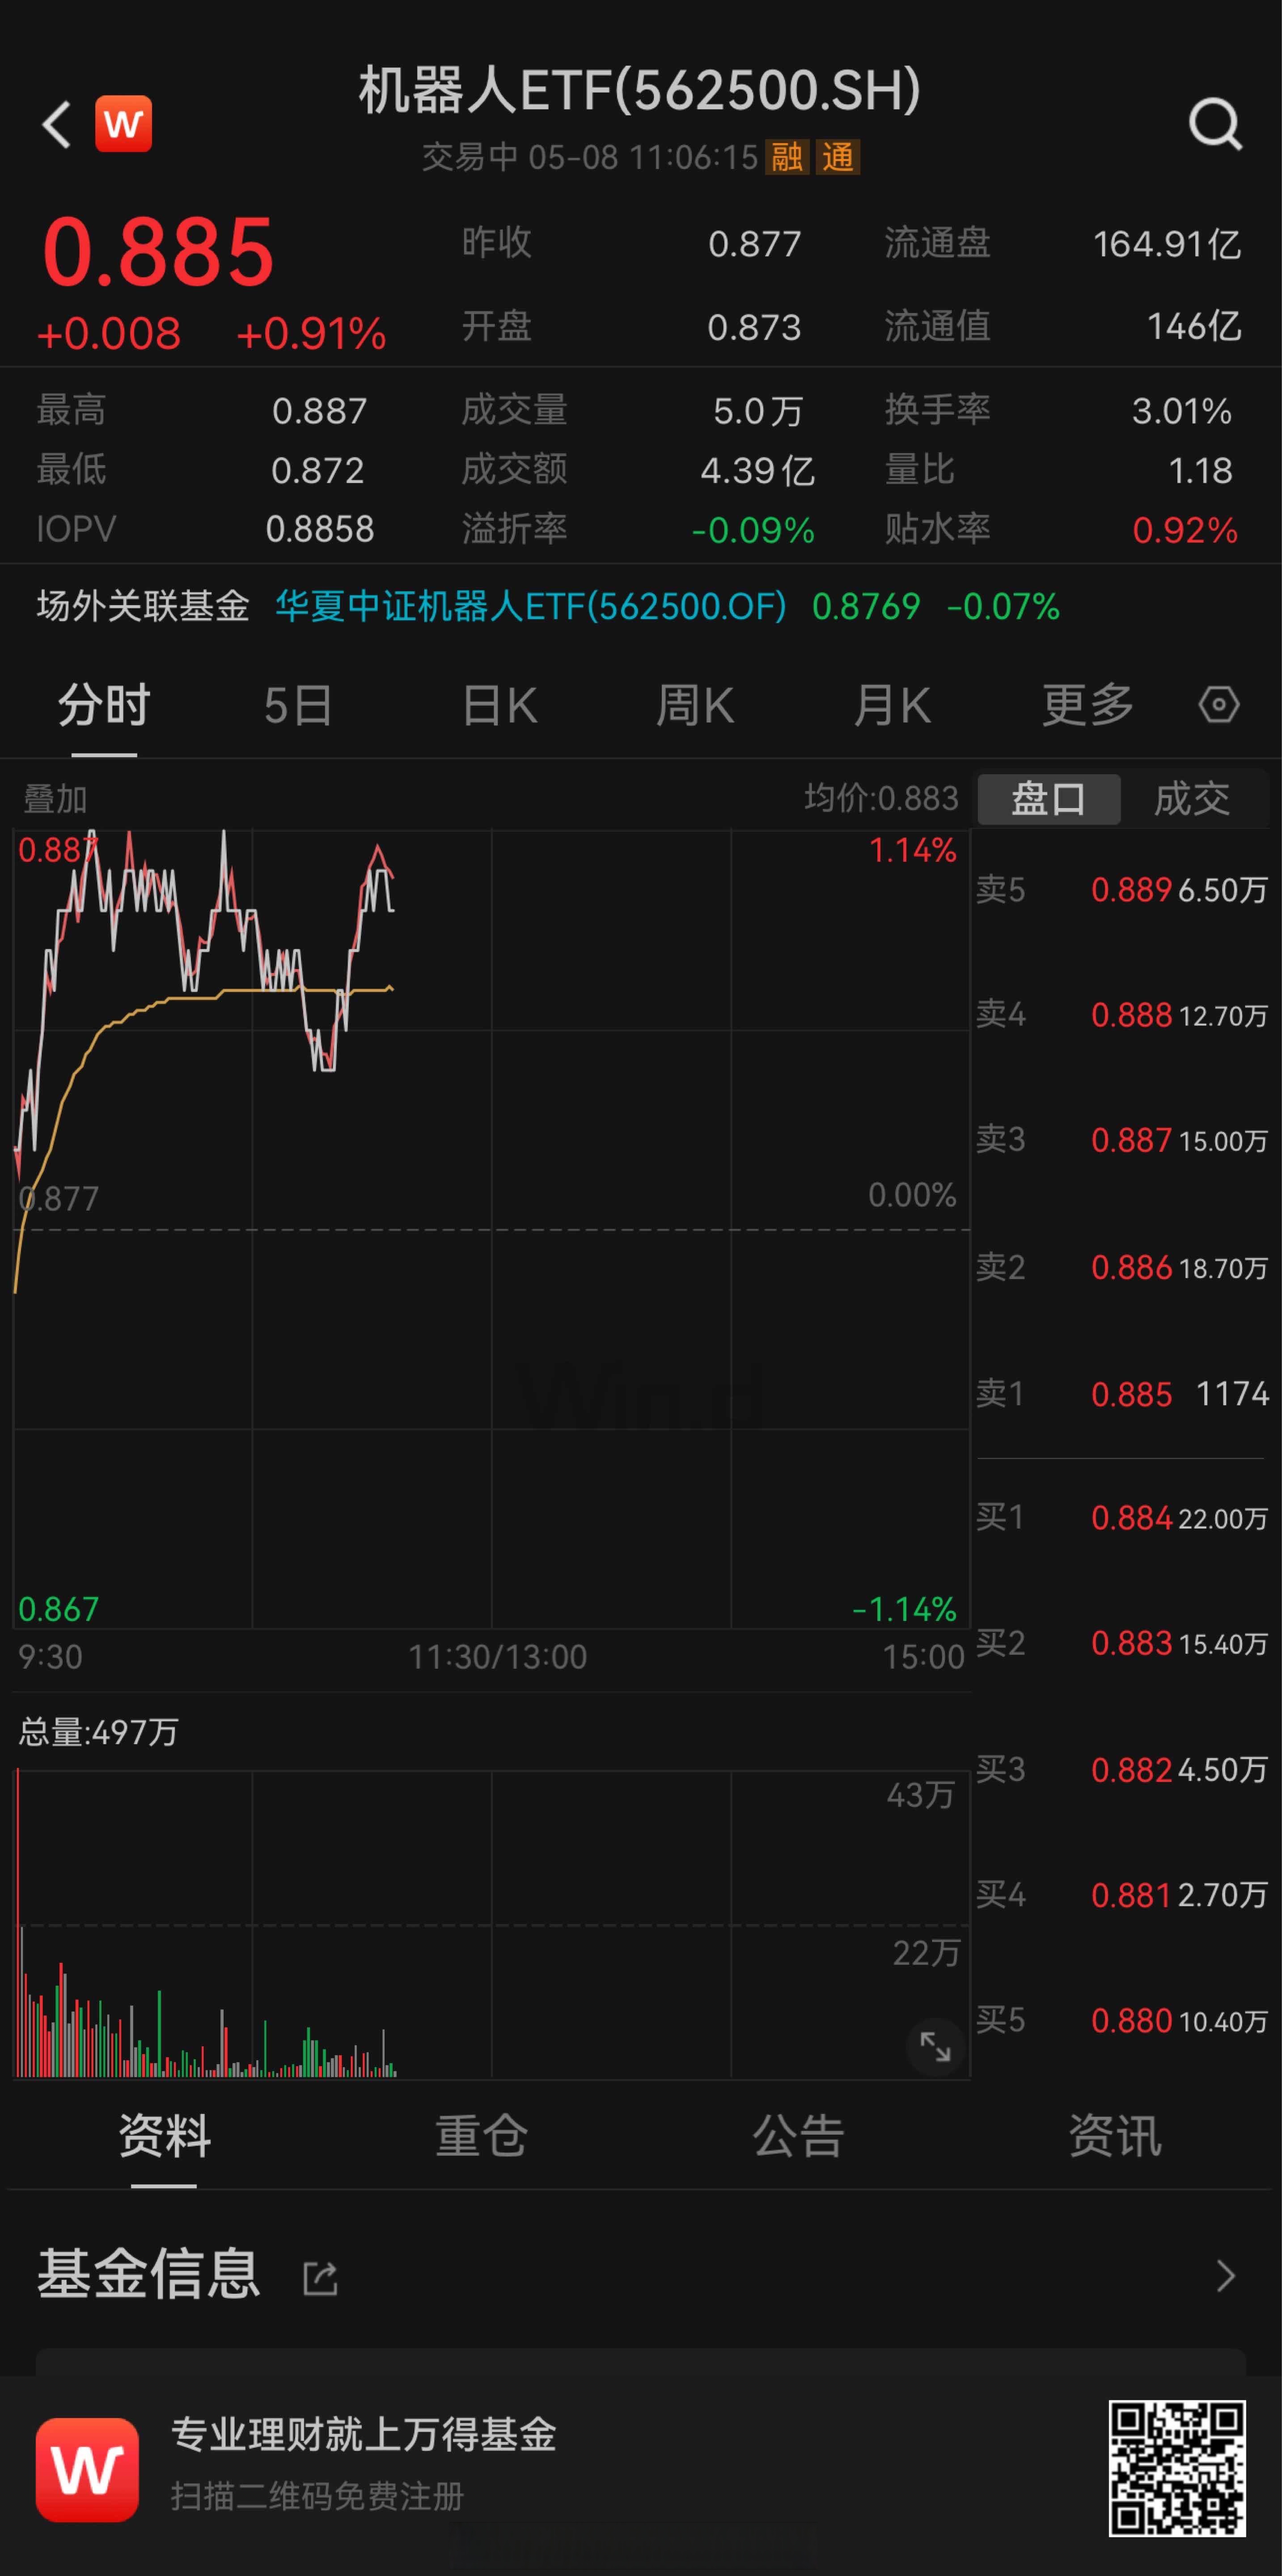Switch order book panel to 成交 view
Image resolution: width=1282 pixels, height=2576 pixels.
tap(1193, 798)
